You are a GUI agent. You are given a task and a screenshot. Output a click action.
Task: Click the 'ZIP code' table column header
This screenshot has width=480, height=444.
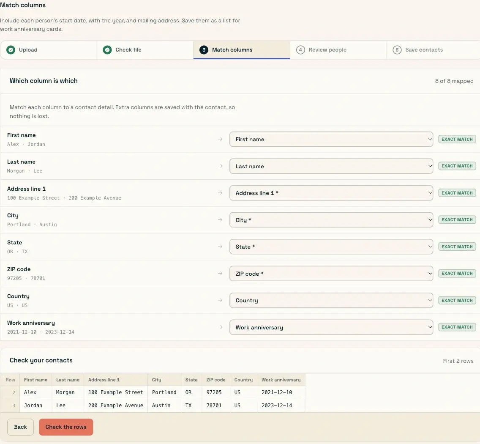(216, 380)
